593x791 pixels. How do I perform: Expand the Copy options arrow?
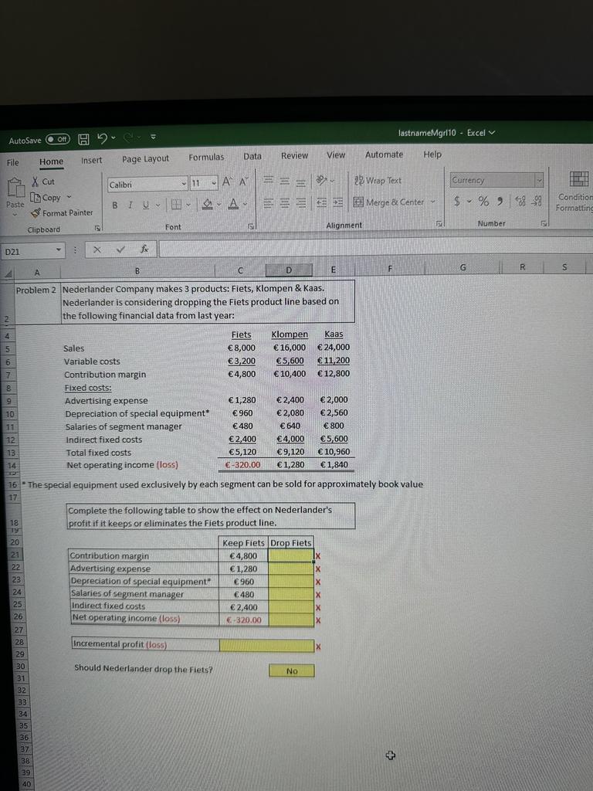[69, 197]
